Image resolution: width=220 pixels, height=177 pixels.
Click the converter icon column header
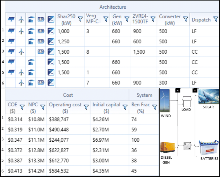[x=50, y=20]
